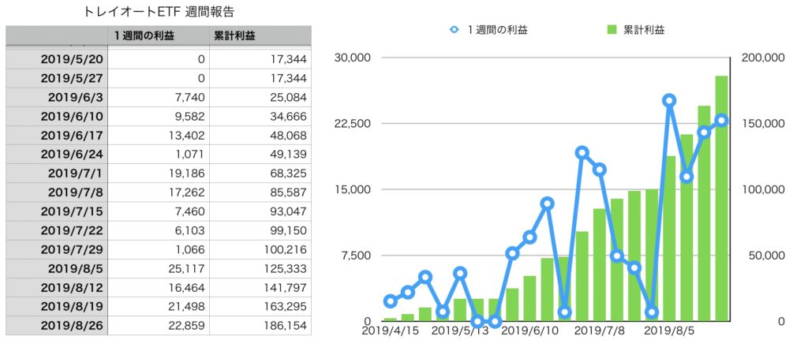Select row header 2019/7/22
The image size is (808, 351).
[57, 231]
